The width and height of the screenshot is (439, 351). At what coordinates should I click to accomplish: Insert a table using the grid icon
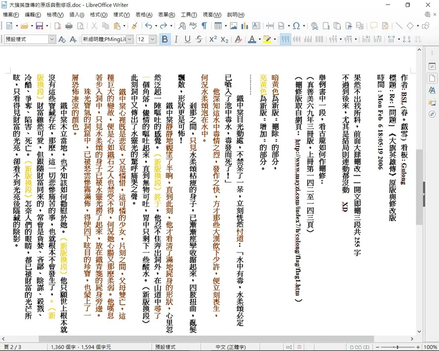pos(218,26)
